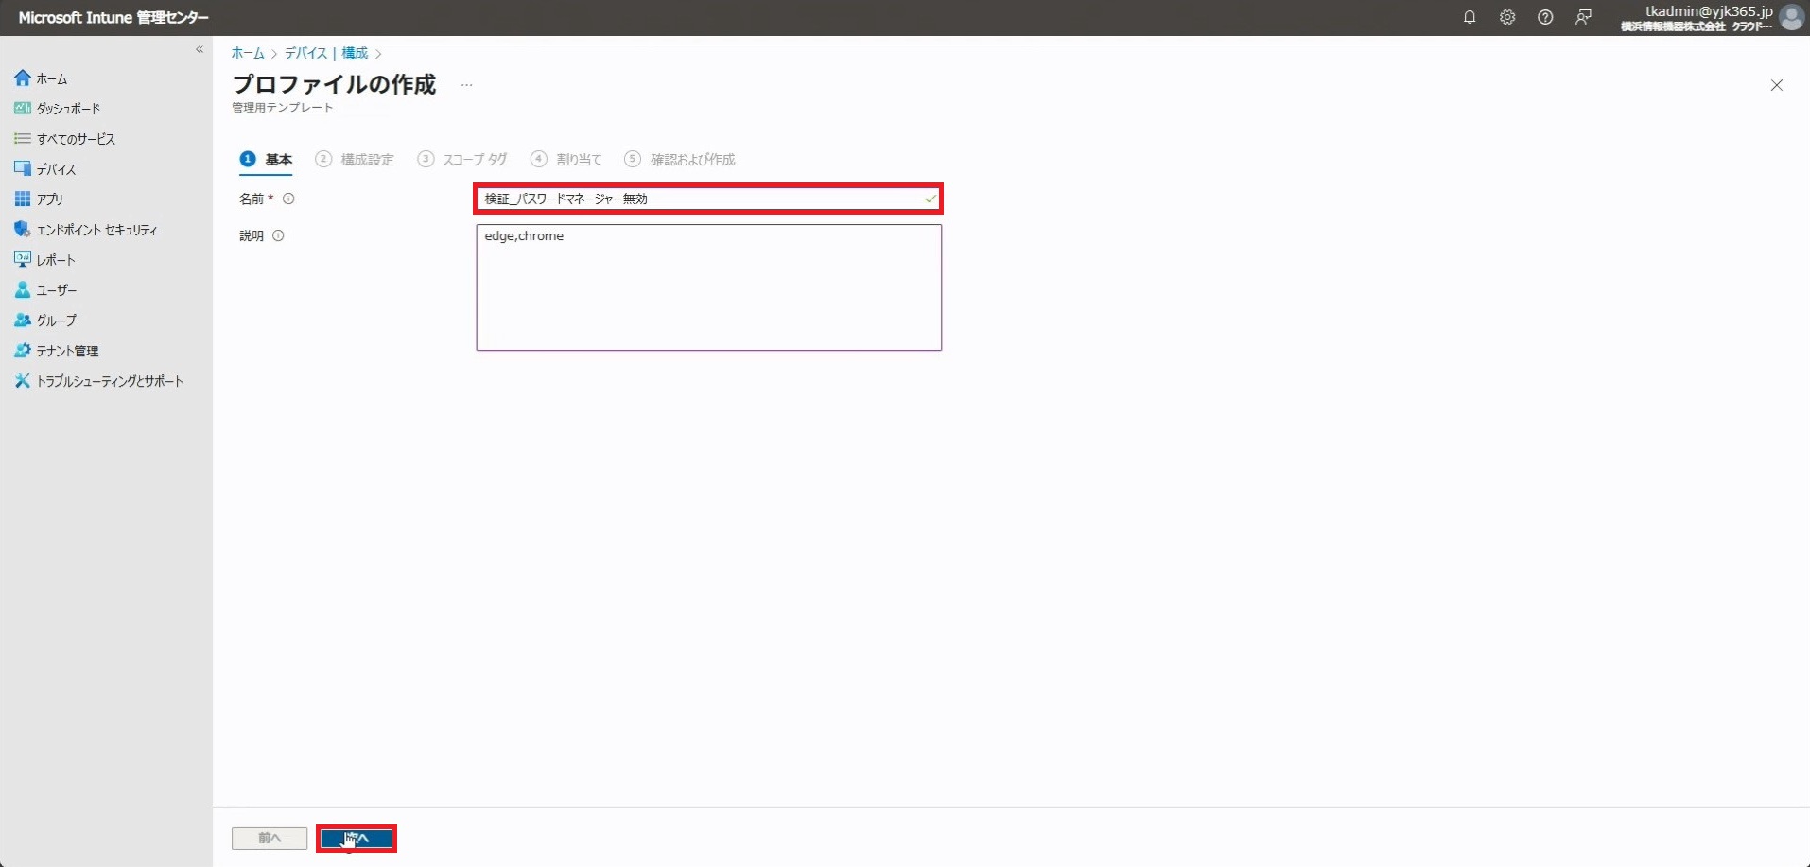Open the more options ellipsis beside title
Image resolution: width=1810 pixels, height=867 pixels.
point(466,85)
